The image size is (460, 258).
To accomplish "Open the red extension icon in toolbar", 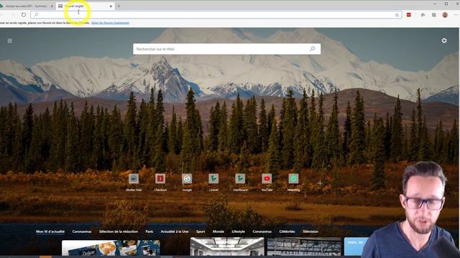I will tap(409, 14).
